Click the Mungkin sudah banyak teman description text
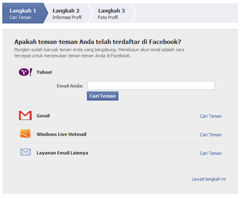 point(99,52)
